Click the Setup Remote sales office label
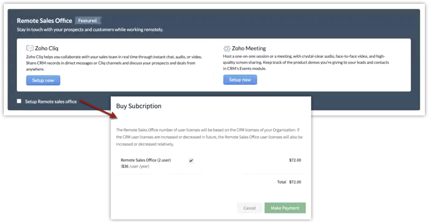This screenshot has width=441, height=222. (x=51, y=101)
